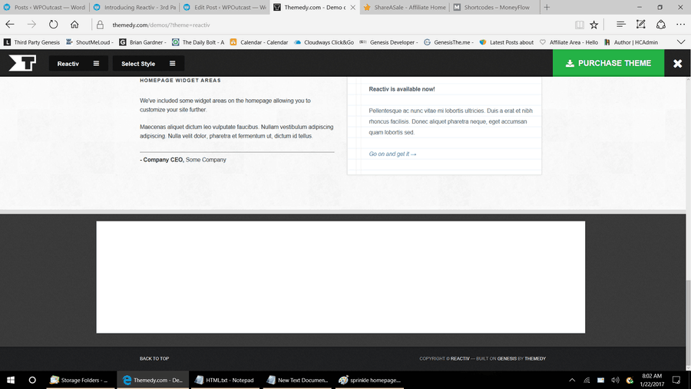Open New Text Document taskbar window
691x389 pixels.
(297, 380)
